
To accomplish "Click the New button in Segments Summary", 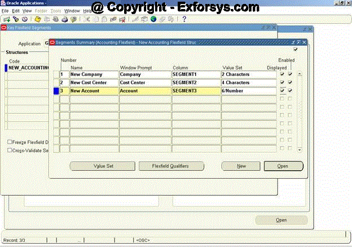I will tap(241, 166).
